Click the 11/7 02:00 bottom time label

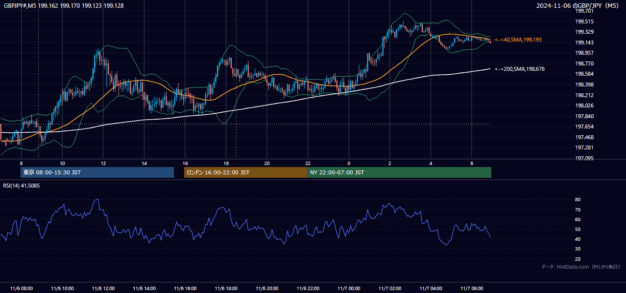[390, 289]
